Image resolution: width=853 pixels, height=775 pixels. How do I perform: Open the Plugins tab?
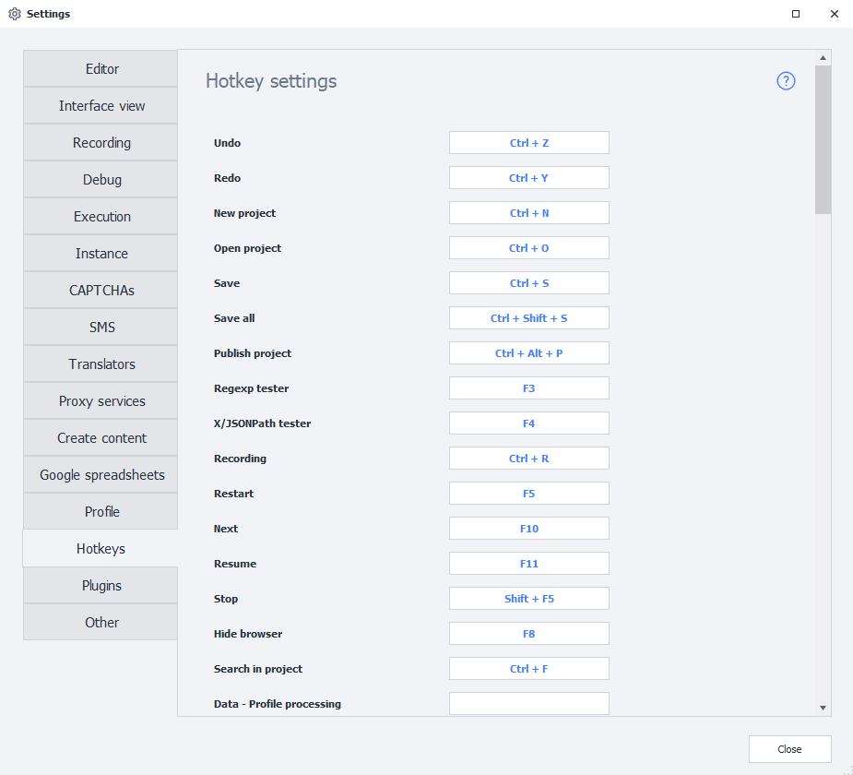pyautogui.click(x=101, y=586)
